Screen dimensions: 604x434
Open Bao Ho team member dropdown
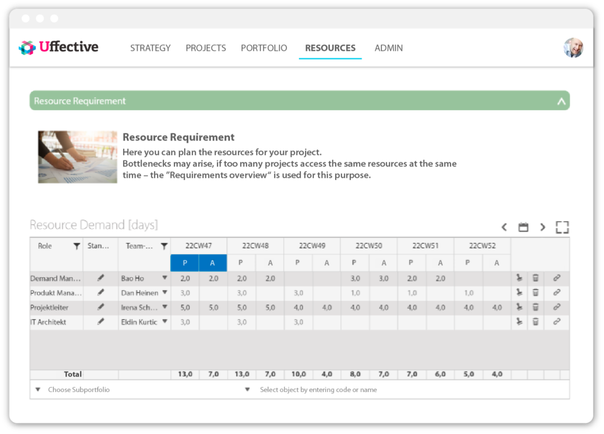(x=165, y=278)
